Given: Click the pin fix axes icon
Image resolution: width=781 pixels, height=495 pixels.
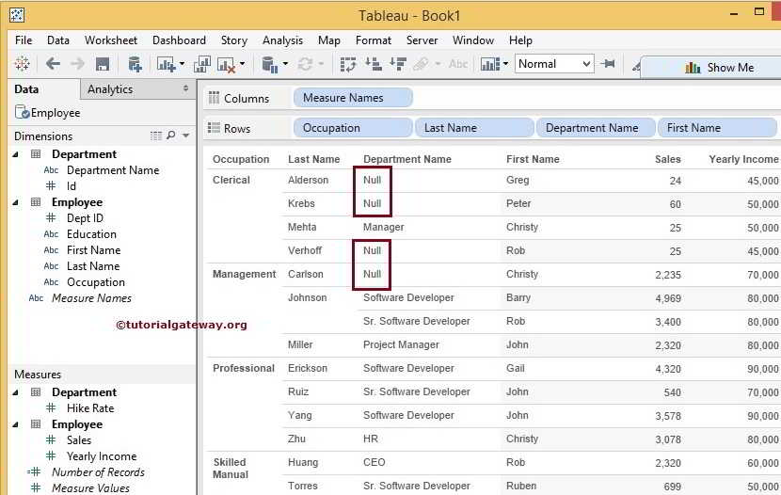Looking at the screenshot, I should point(608,64).
